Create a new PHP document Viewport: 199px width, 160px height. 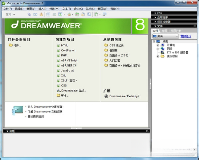point(62,55)
